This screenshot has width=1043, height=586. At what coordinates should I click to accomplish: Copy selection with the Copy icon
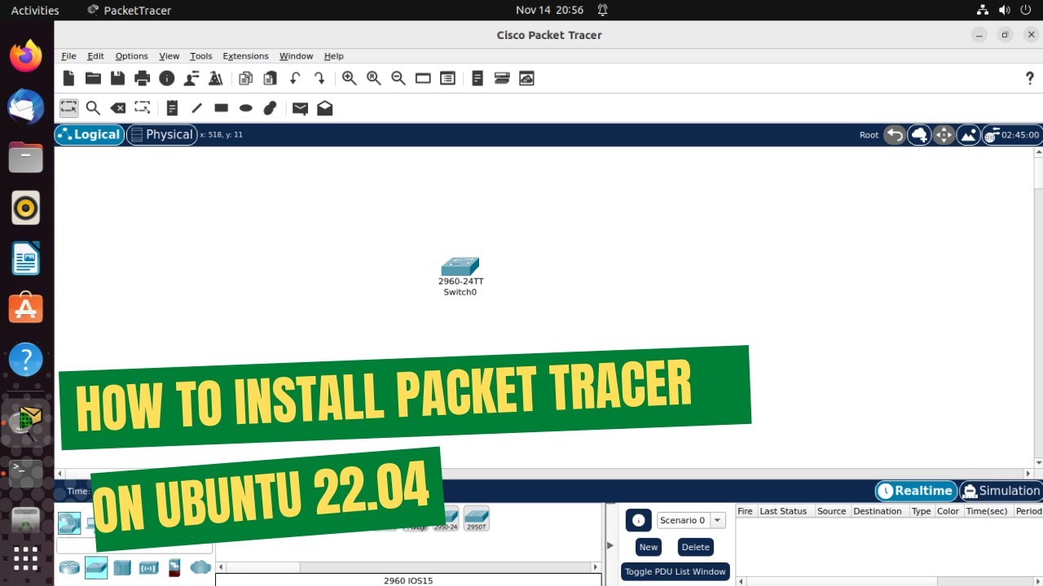[245, 78]
